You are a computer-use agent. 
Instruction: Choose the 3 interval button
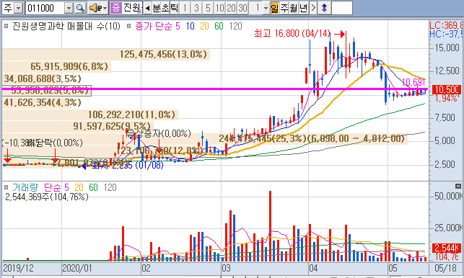(x=196, y=8)
